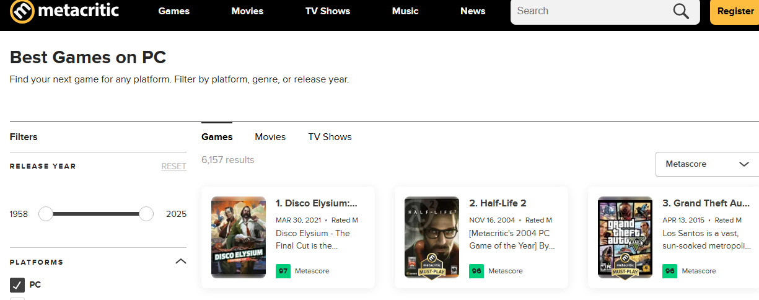Viewport: 759px width, 300px height.
Task: Click the 'Los Santos is a vast' description
Action: pos(705,239)
